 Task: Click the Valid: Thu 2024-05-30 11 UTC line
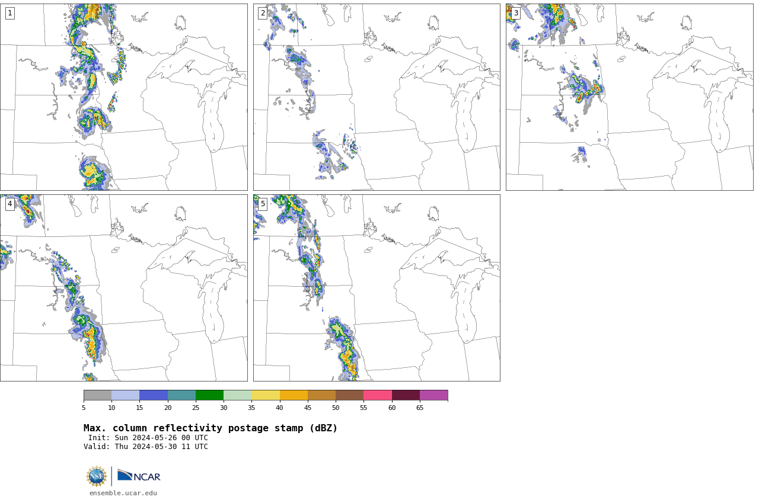[x=146, y=447]
